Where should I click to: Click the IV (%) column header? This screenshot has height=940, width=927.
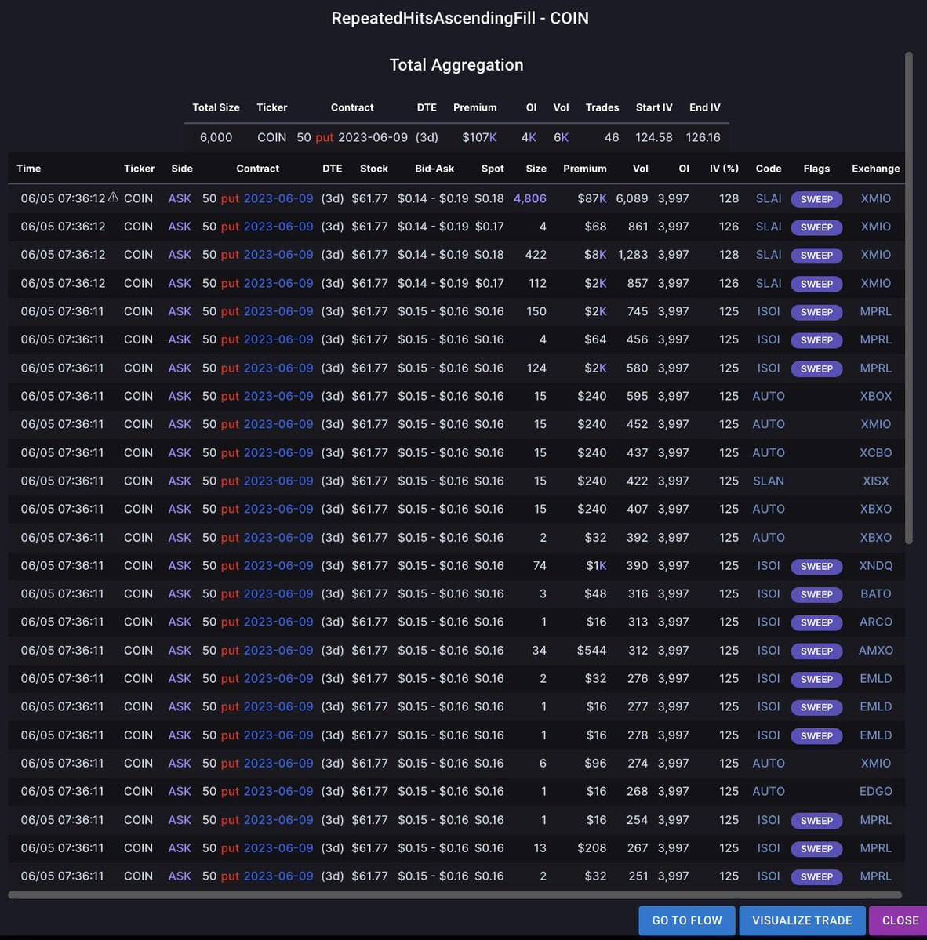(724, 169)
